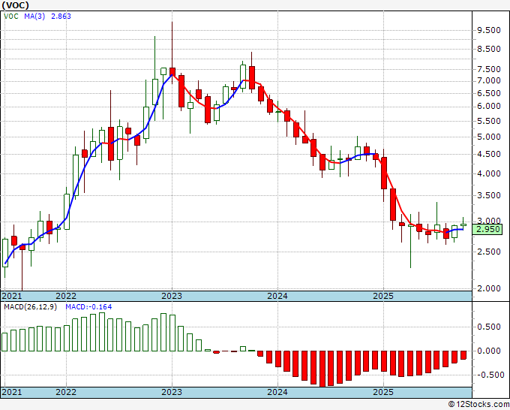
Task: Select the 2.000 price axis label
Action: coord(488,288)
